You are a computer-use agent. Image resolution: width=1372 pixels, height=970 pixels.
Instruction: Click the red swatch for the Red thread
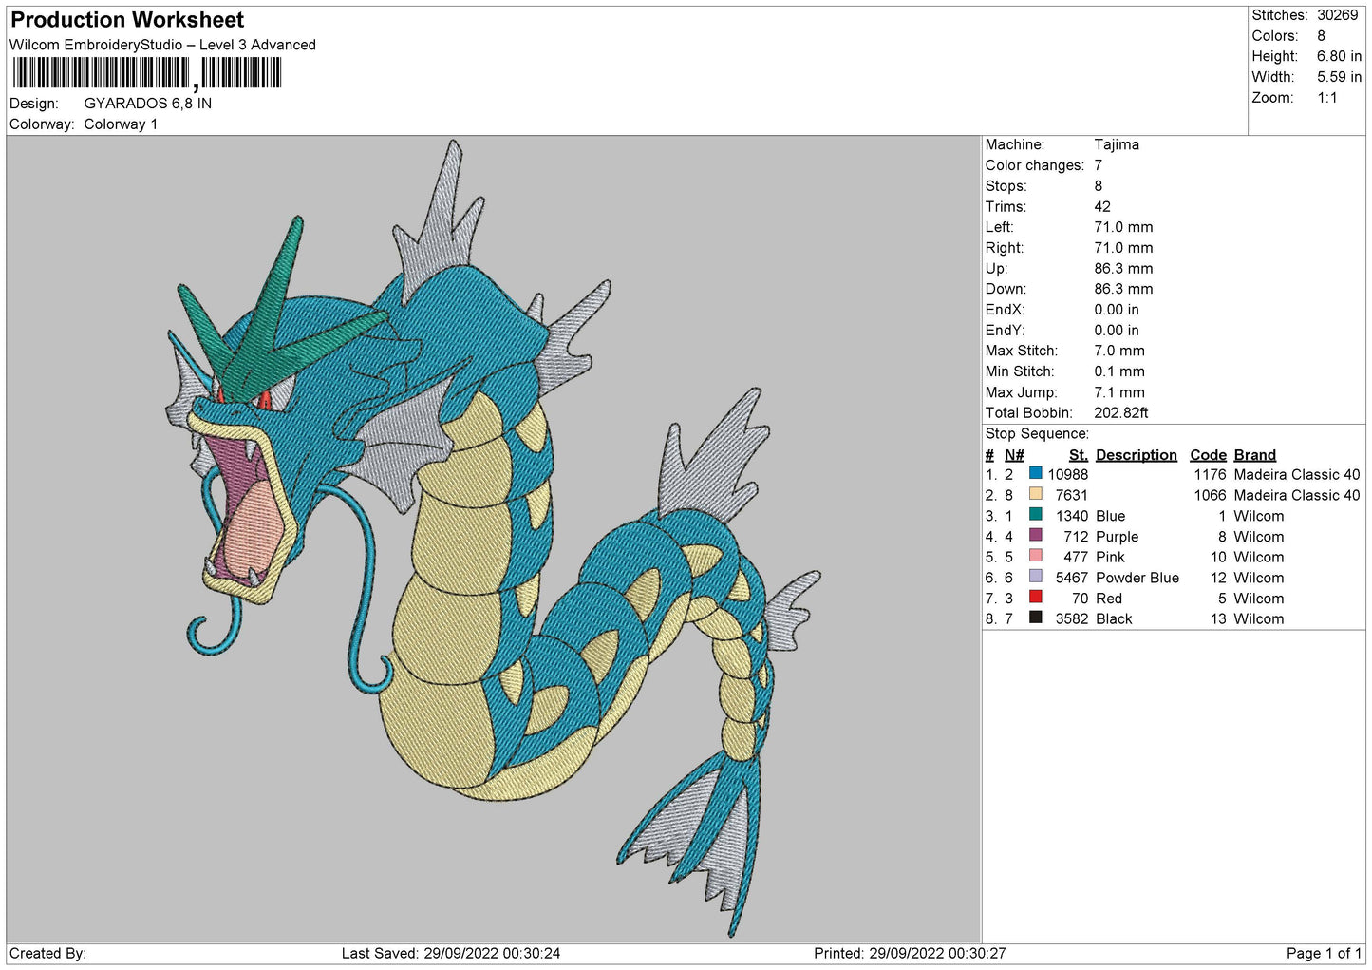[1035, 598]
